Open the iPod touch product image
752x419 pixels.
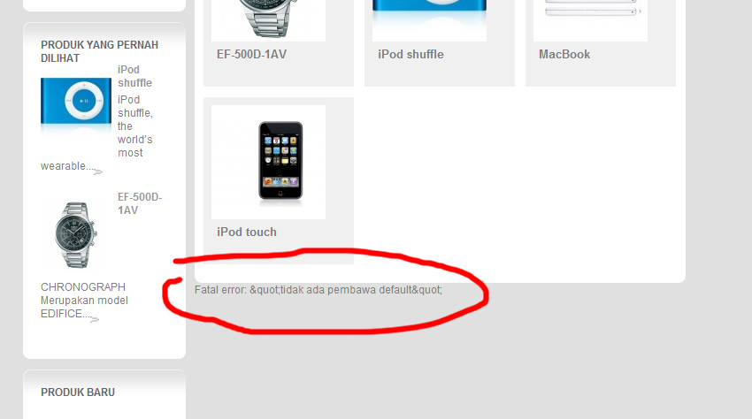click(268, 162)
